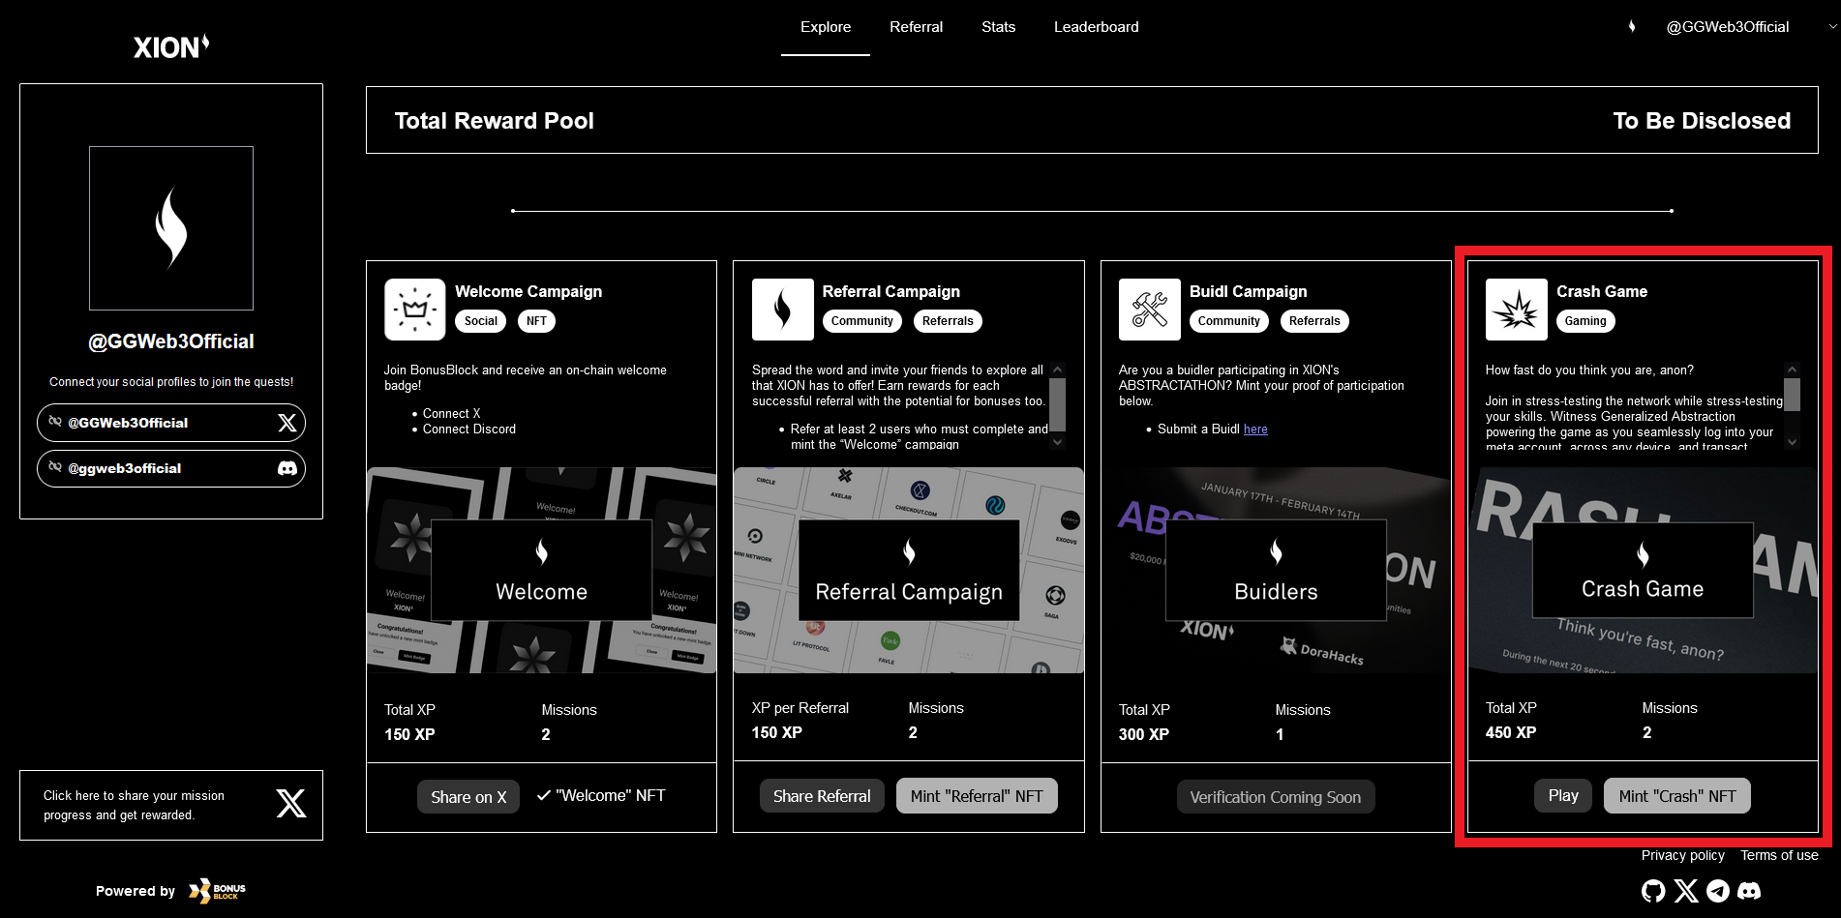Image resolution: width=1841 pixels, height=918 pixels.
Task: Click the X icon in footer
Action: point(1686,891)
